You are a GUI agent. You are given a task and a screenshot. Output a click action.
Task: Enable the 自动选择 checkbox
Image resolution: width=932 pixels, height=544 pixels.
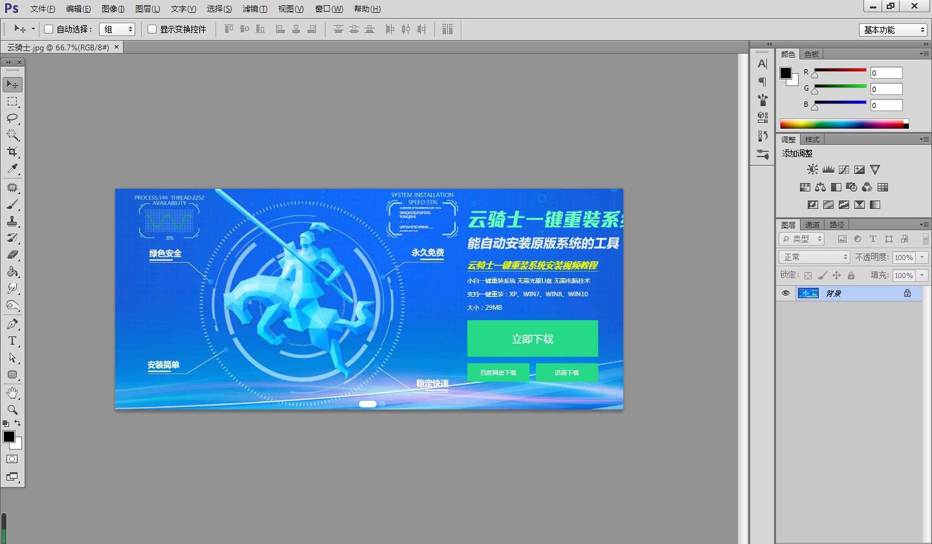tap(49, 29)
